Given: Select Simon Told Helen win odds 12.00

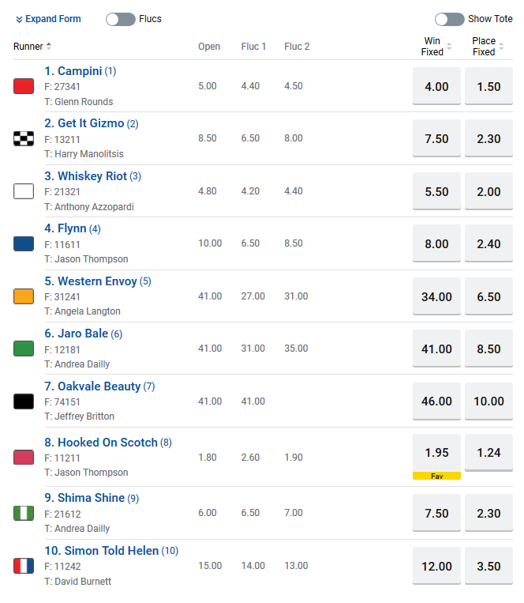Looking at the screenshot, I should coord(436,566).
